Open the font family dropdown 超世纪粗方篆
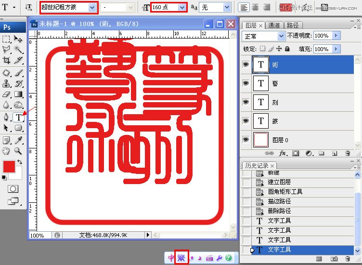Image resolution: width=362 pixels, height=265 pixels. [x=68, y=7]
